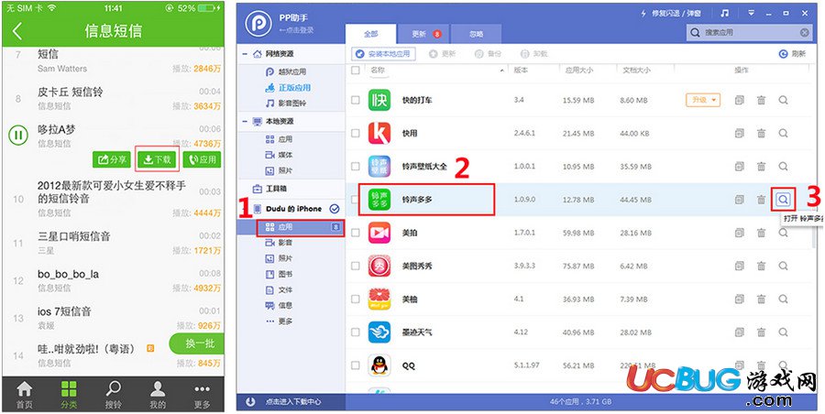The height and width of the screenshot is (414, 825).
Task: Check the box for 美拍
Action: [356, 233]
